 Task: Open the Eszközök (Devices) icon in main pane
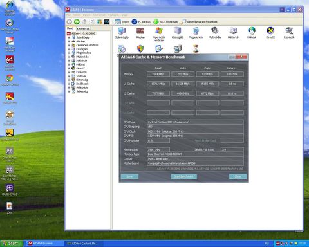tap(289, 33)
